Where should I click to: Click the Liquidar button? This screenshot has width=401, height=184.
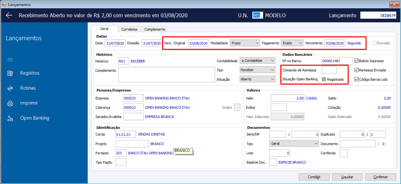(347, 177)
